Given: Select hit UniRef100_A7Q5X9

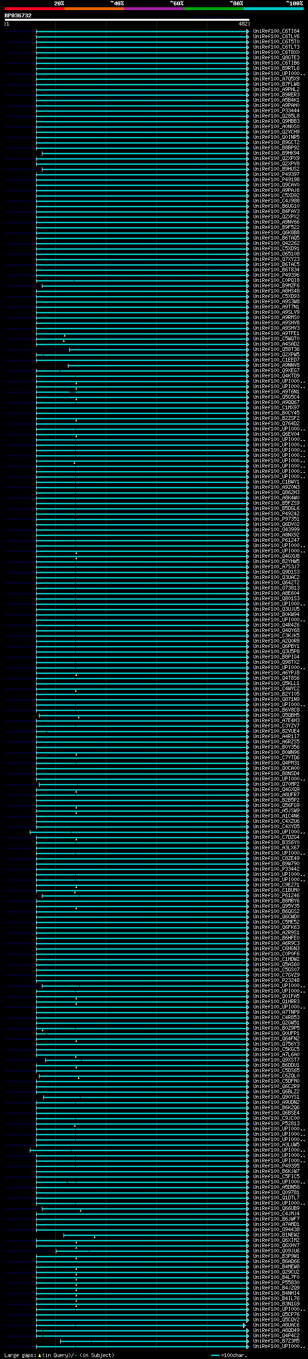Looking at the screenshot, I should click(x=276, y=79).
